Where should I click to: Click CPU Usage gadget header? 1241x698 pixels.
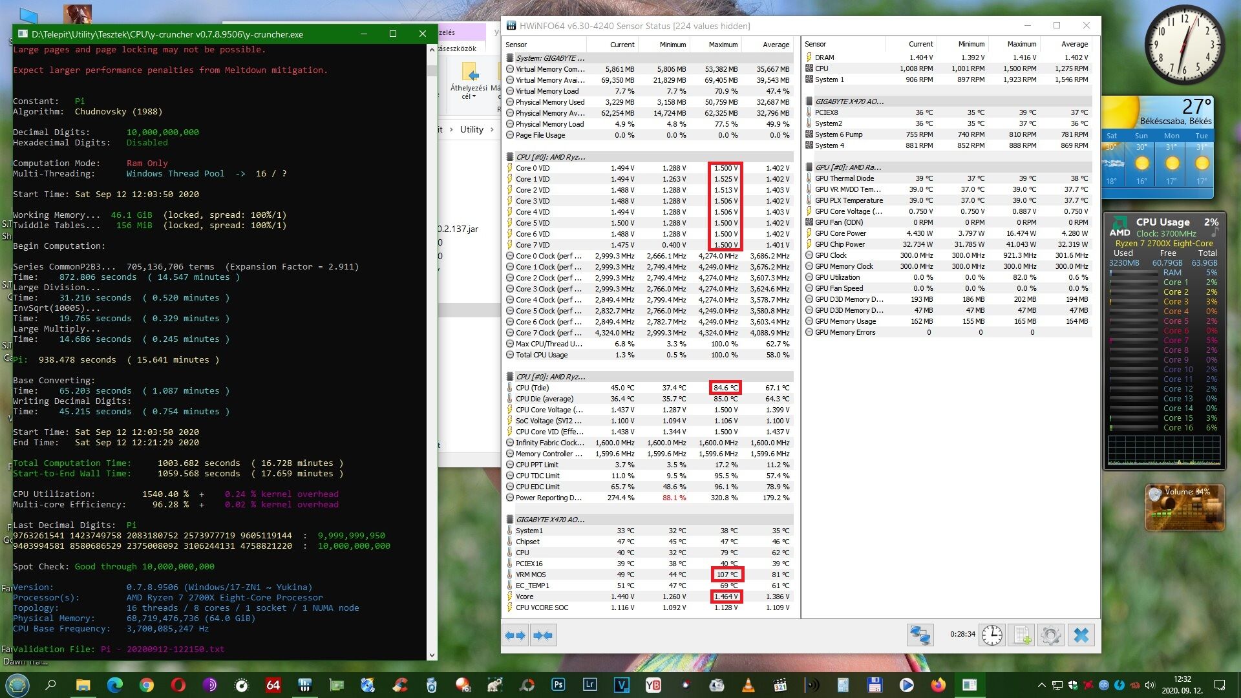tap(1163, 222)
